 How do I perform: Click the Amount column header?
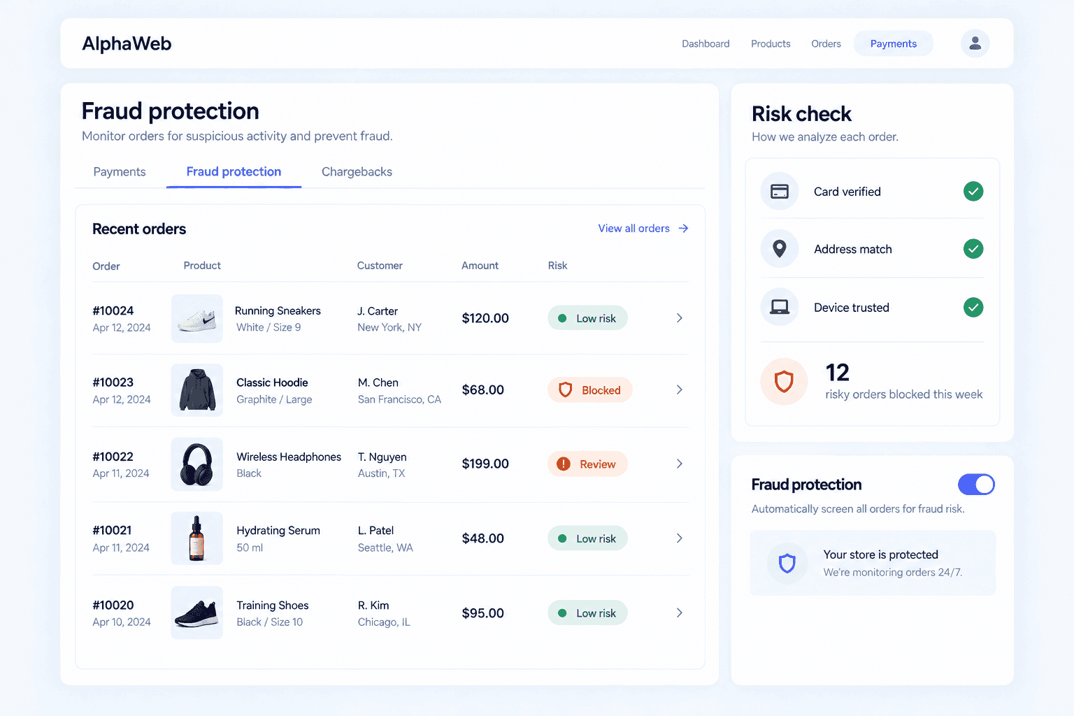[x=480, y=266]
